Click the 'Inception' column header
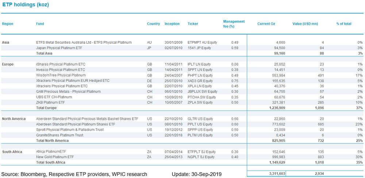The height and width of the screenshot is (178, 365). [x=172, y=24]
